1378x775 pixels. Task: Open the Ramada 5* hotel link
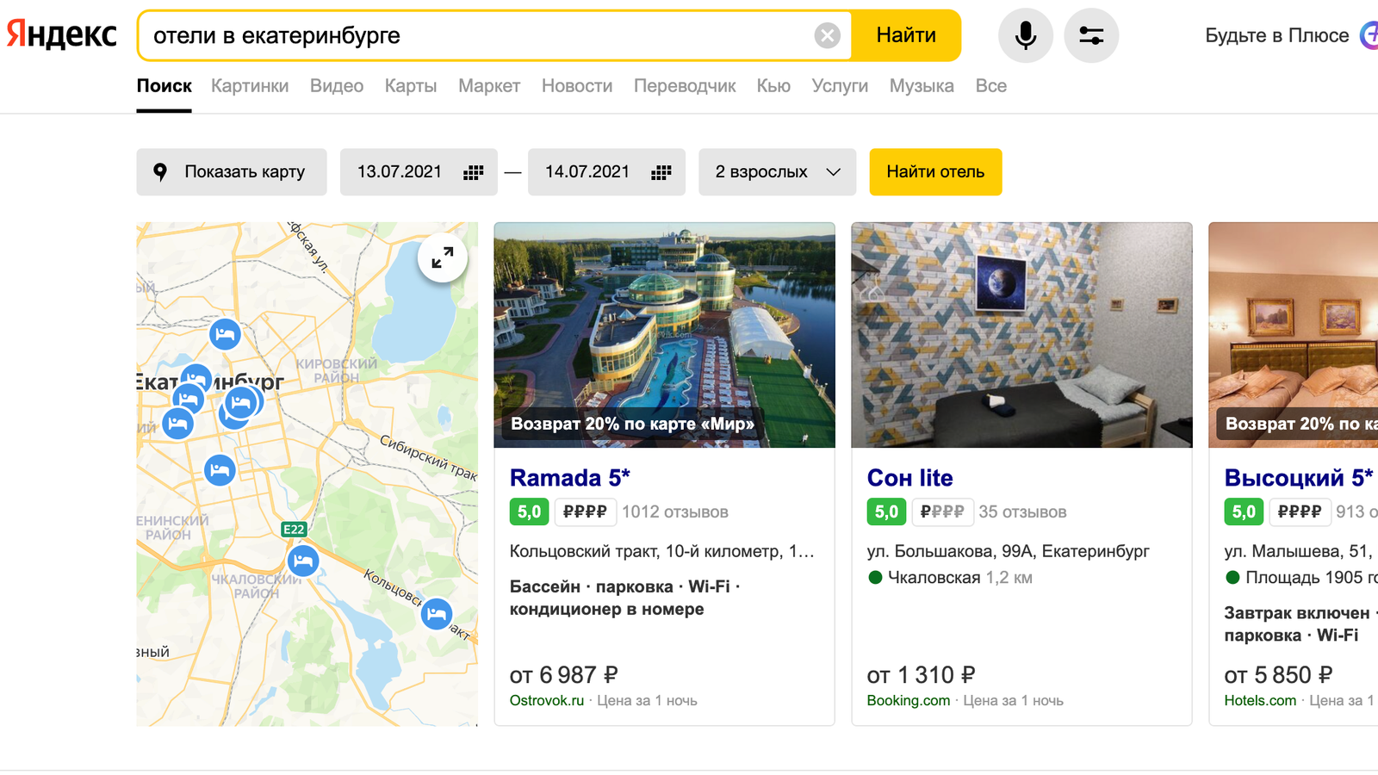pos(570,478)
